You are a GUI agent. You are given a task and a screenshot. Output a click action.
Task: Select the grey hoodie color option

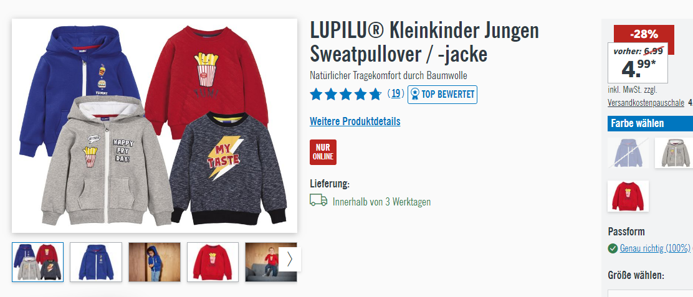coord(674,153)
